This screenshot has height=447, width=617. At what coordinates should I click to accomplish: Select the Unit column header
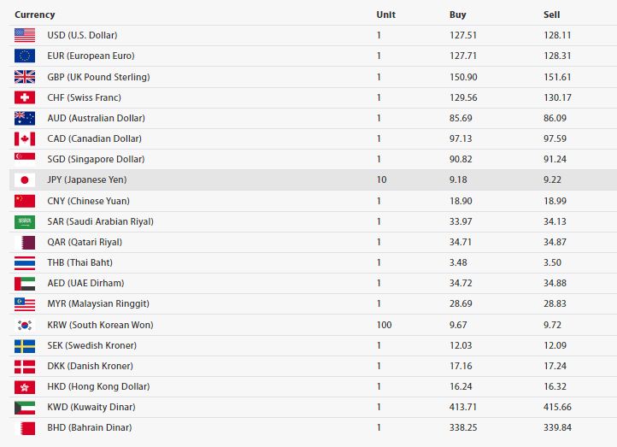click(x=386, y=15)
